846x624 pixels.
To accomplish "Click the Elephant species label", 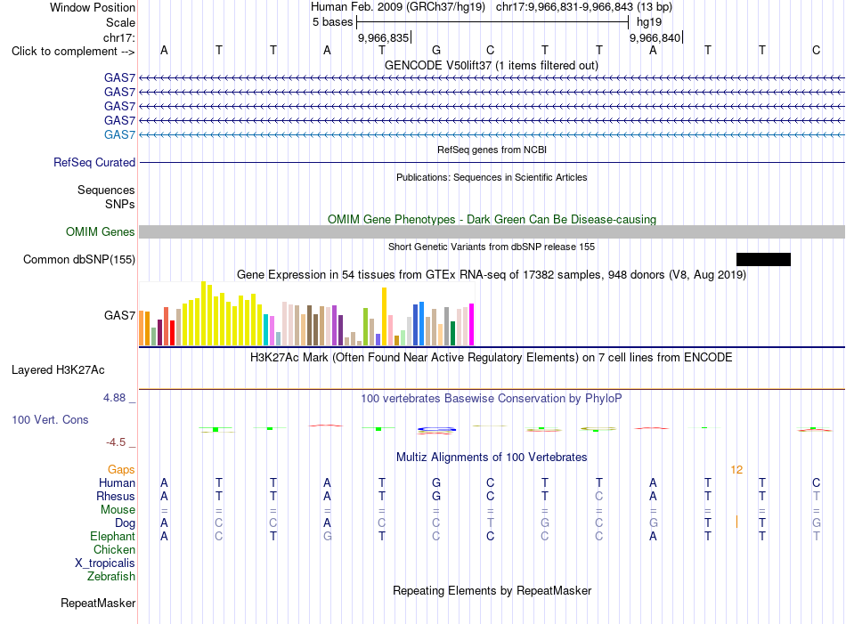I will coord(113,536).
